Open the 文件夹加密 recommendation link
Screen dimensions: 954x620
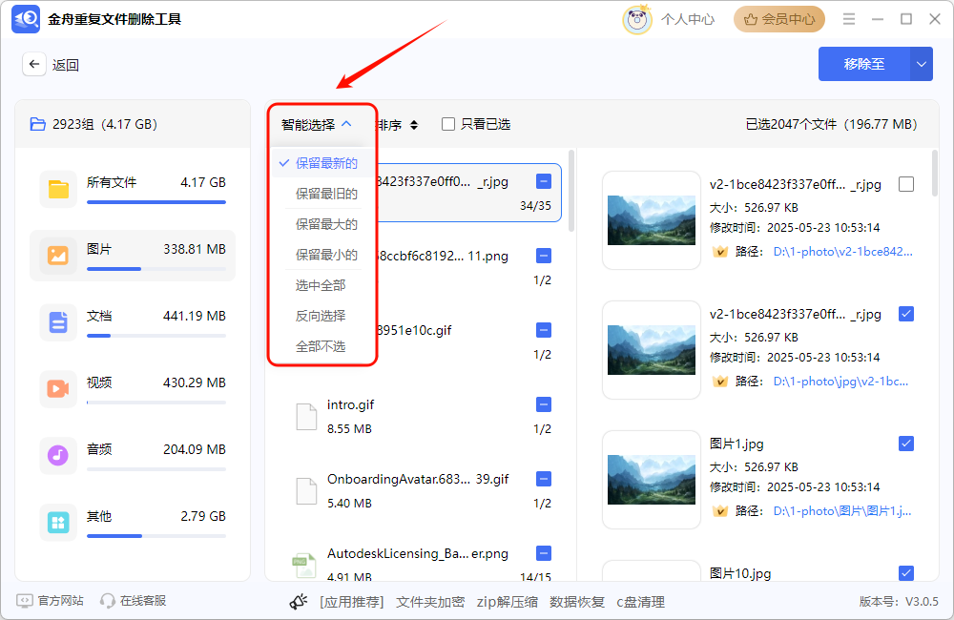click(430, 602)
